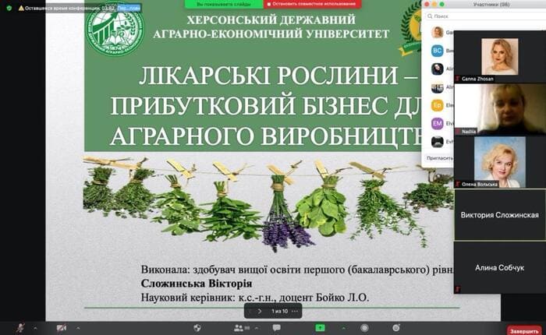Click the blue upgrade link after conference timer
This screenshot has width=546, height=335.
point(129,8)
